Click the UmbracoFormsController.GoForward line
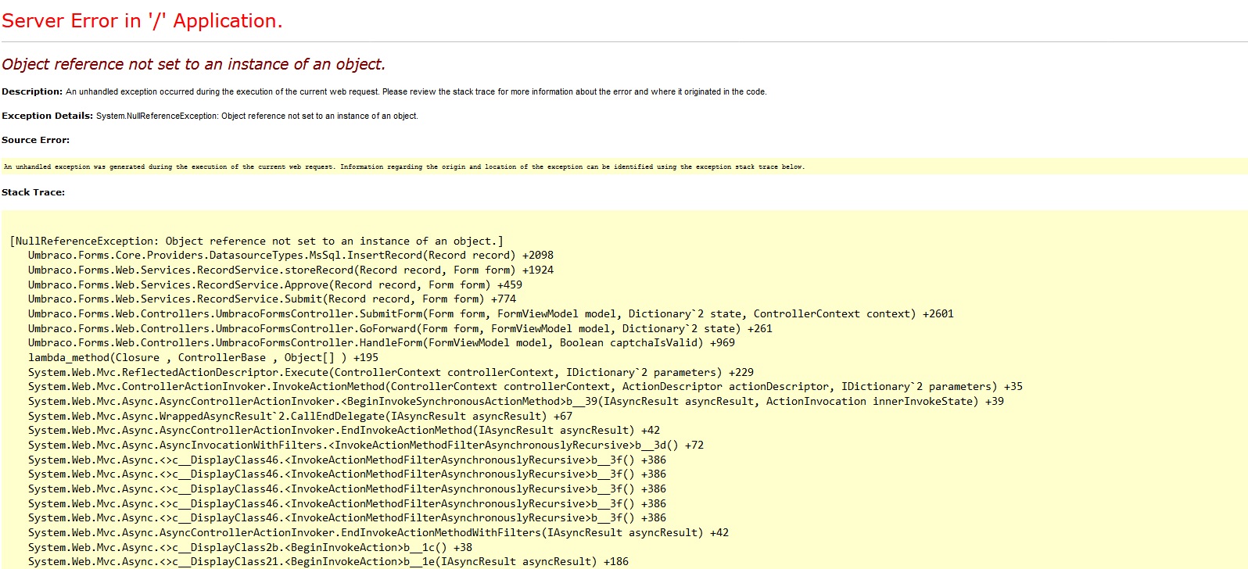Image resolution: width=1248 pixels, height=569 pixels. point(400,329)
